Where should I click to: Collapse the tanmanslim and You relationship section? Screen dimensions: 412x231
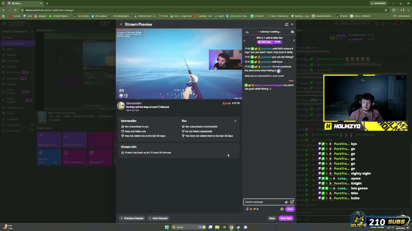[235, 121]
